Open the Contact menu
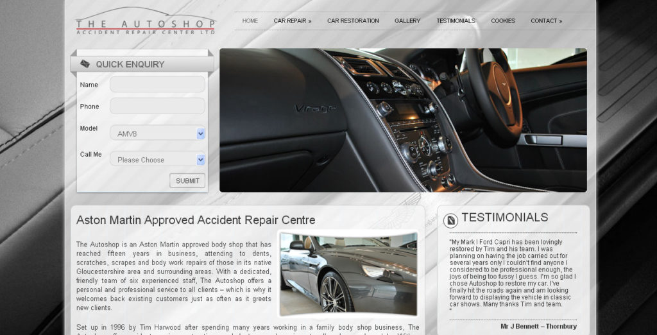 click(547, 21)
